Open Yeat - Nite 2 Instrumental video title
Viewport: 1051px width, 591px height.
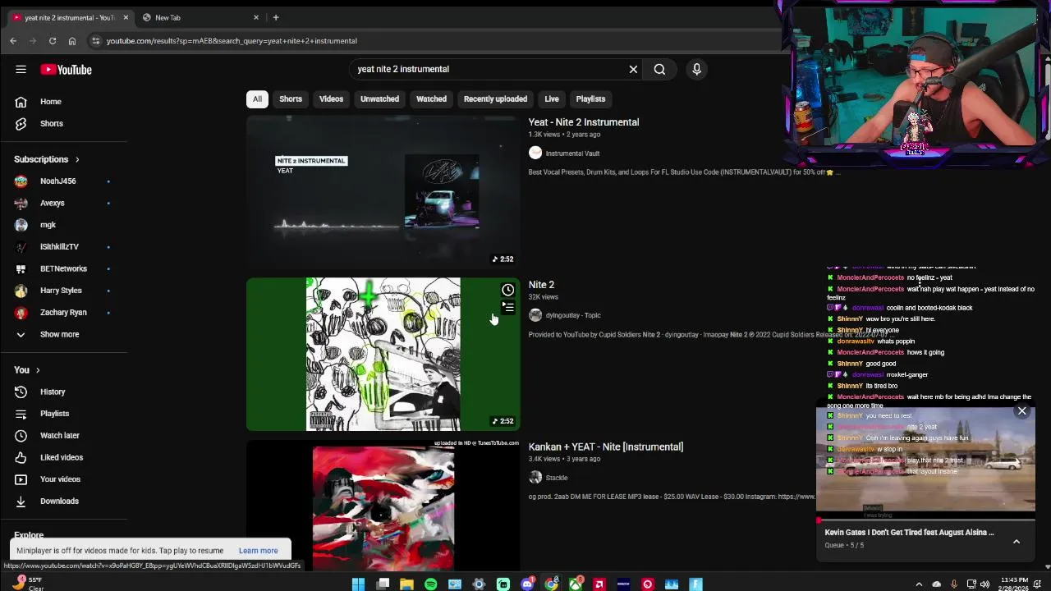(584, 122)
